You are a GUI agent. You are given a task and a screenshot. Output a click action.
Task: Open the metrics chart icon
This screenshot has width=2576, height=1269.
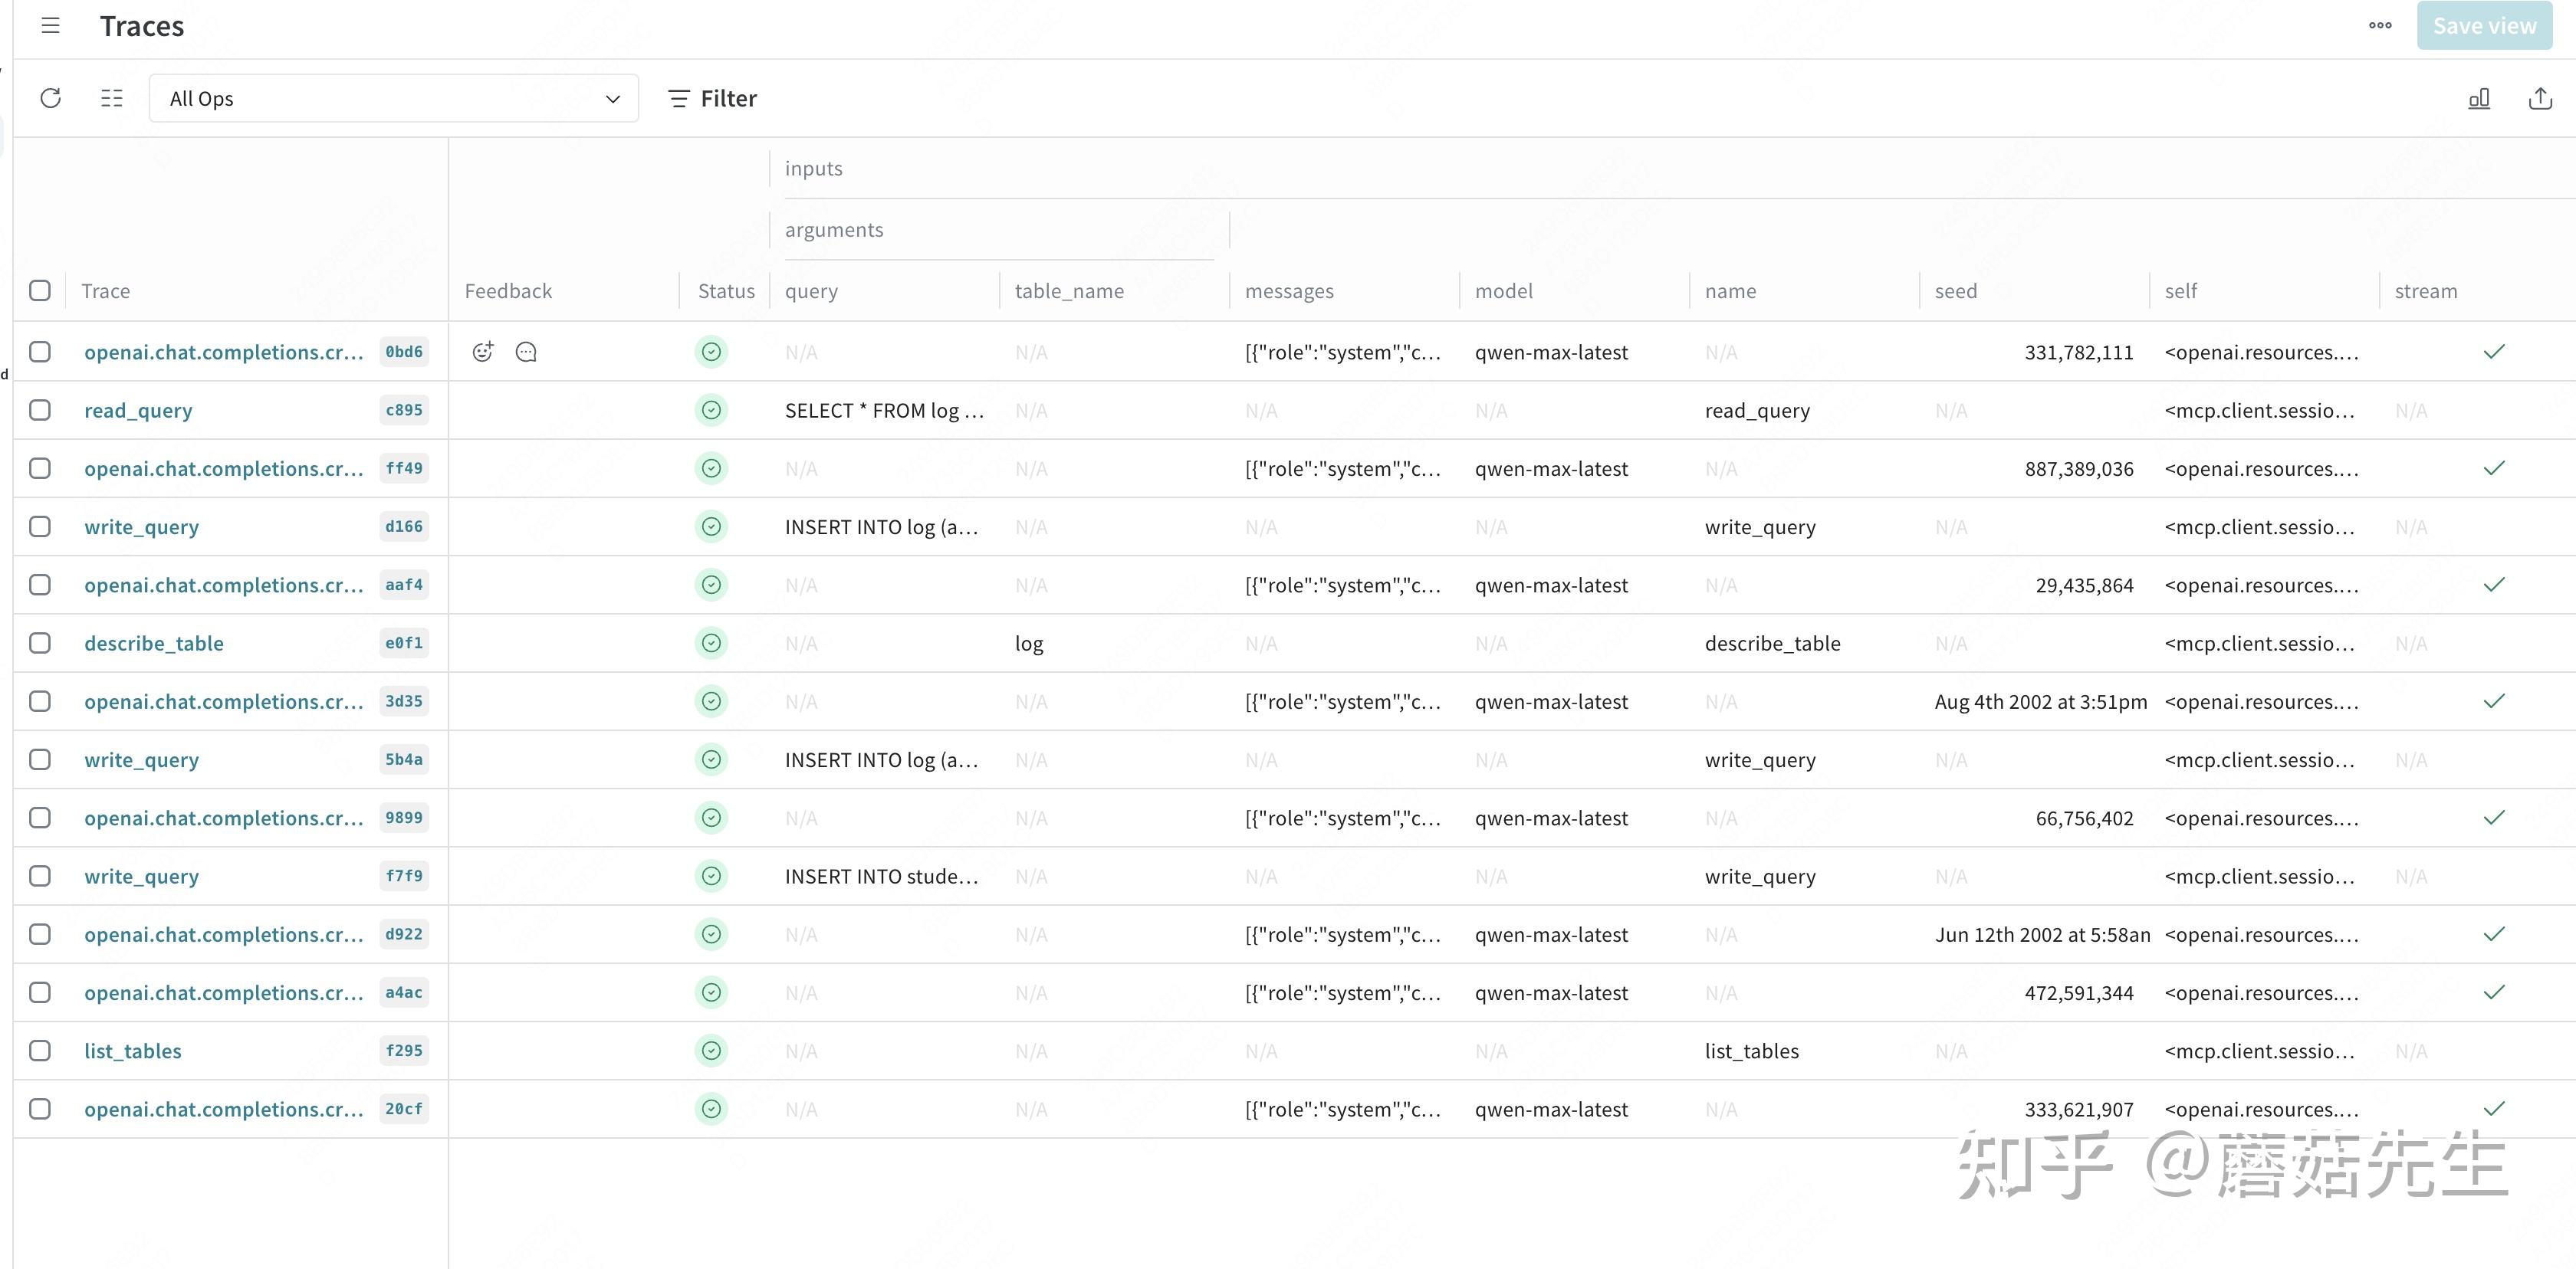(x=2479, y=98)
